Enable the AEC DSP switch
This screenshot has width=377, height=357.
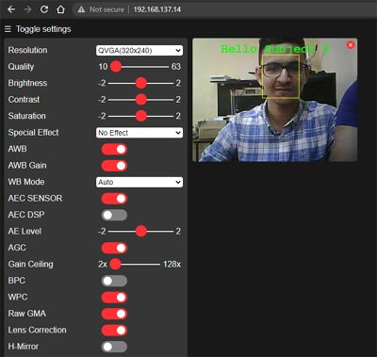click(114, 215)
